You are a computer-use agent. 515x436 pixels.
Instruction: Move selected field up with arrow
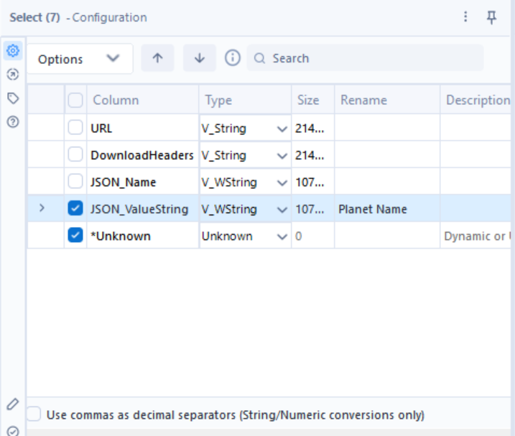(x=157, y=59)
